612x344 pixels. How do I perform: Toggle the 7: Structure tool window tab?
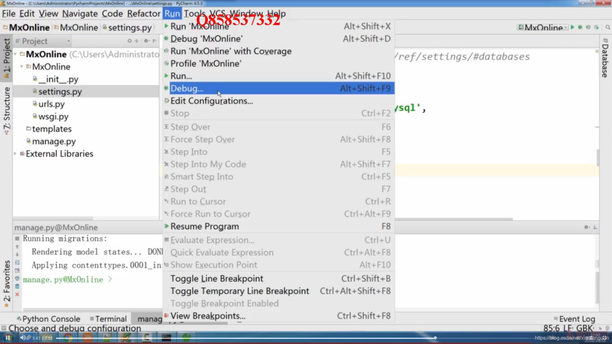6,111
